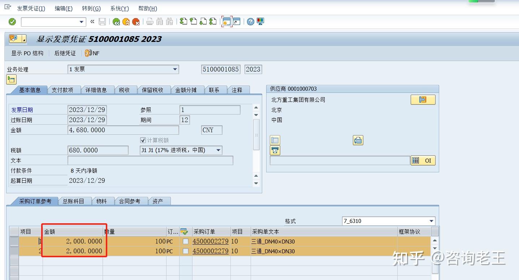
Task: Click the header area vertical scrollbar
Action: coord(256,134)
